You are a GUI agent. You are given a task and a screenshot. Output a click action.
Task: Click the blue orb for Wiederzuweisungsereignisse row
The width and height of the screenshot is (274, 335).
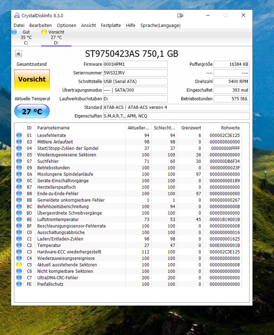(19, 258)
